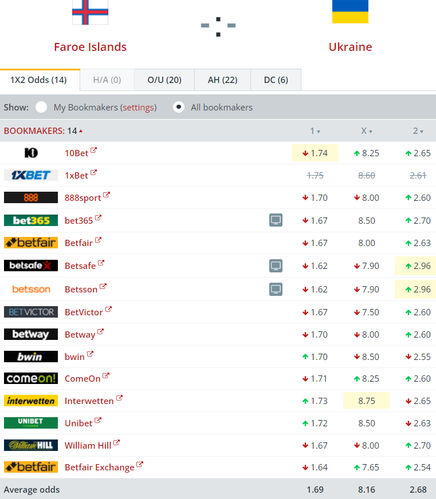Viewport: 436px width, 499px height.
Task: Click the live stream icon for bet365
Action: tap(276, 220)
